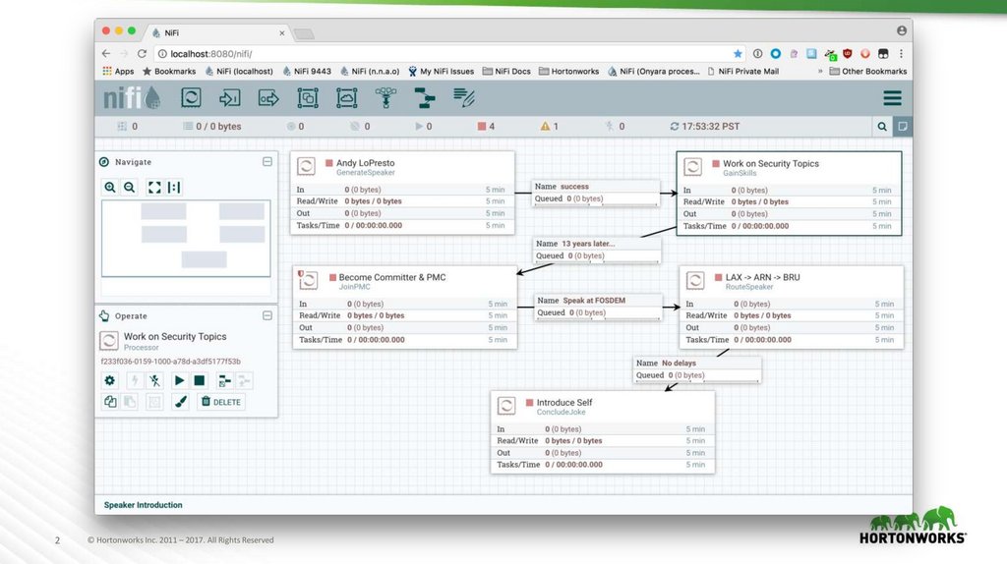
Task: Click the browser address bar
Action: tap(443, 53)
